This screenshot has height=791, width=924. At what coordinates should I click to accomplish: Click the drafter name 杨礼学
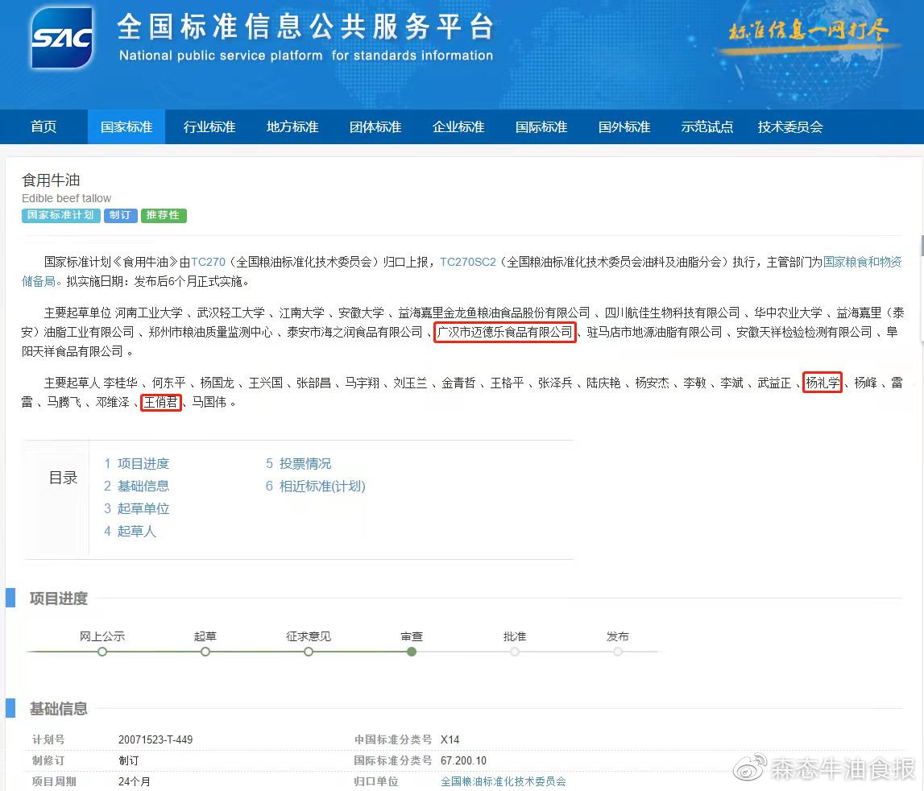822,383
